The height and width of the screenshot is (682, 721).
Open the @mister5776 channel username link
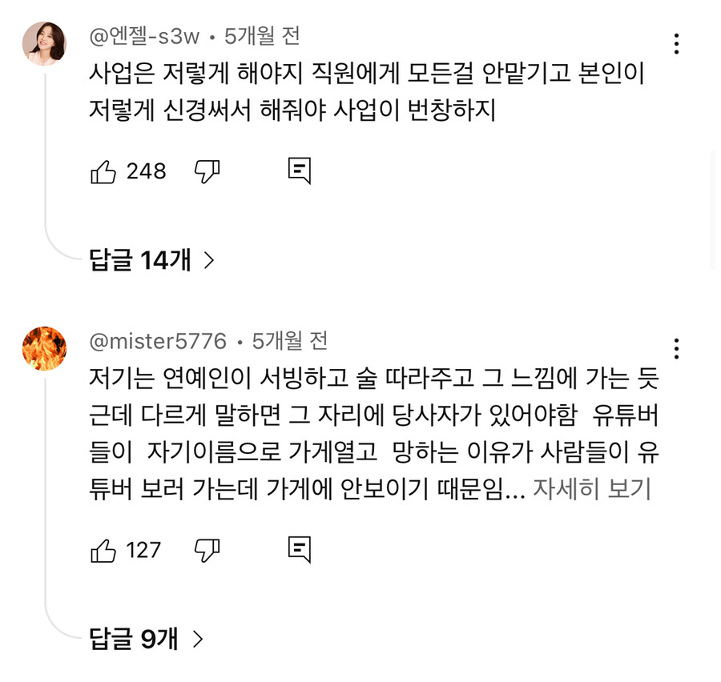[x=158, y=341]
